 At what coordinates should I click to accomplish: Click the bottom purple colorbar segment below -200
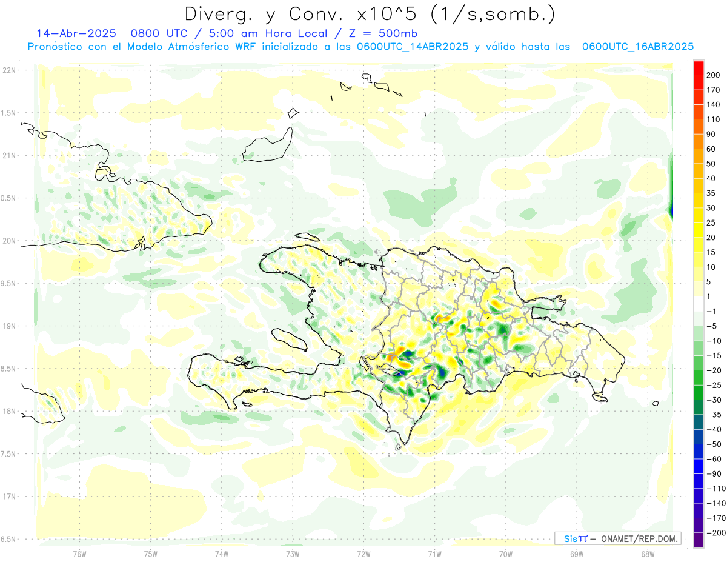pyautogui.click(x=699, y=540)
